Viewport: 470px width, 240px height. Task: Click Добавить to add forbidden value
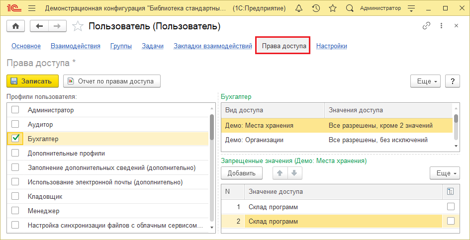[x=242, y=173]
